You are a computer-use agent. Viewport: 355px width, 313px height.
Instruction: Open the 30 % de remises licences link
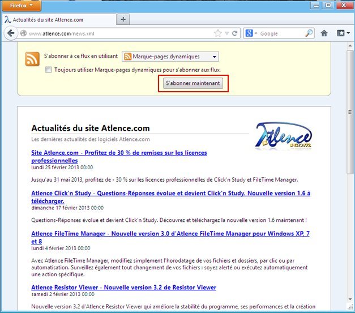(x=119, y=157)
